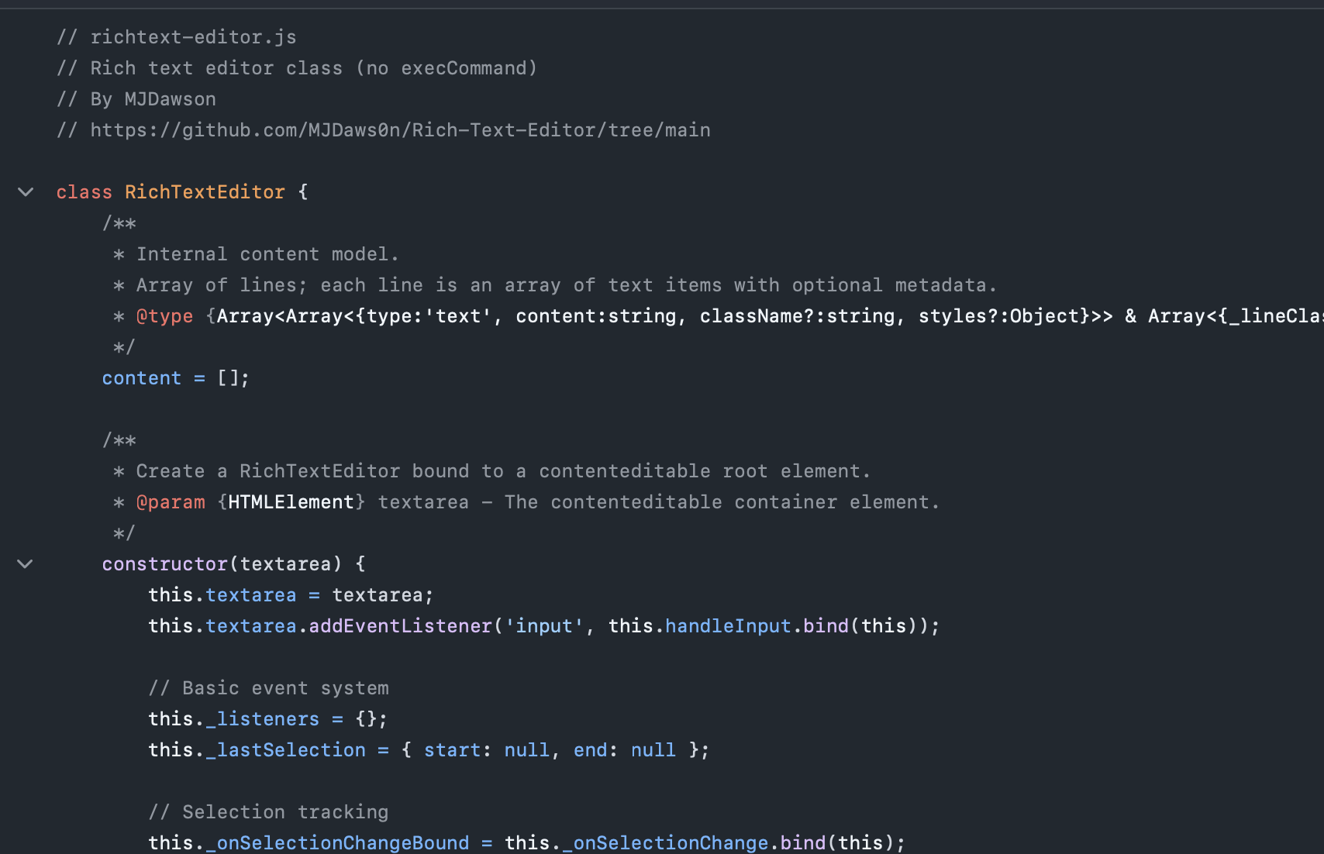The height and width of the screenshot is (854, 1324).
Task: Open the MJDaws0n Rich-Text-Editor GitHub link
Action: [400, 129]
